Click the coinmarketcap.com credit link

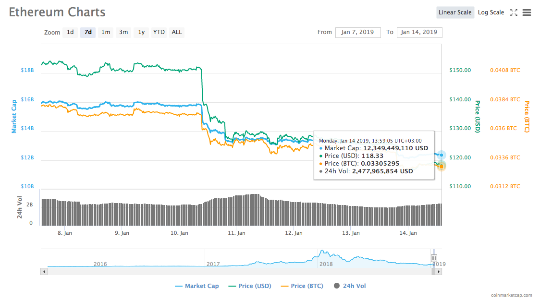[512, 295]
